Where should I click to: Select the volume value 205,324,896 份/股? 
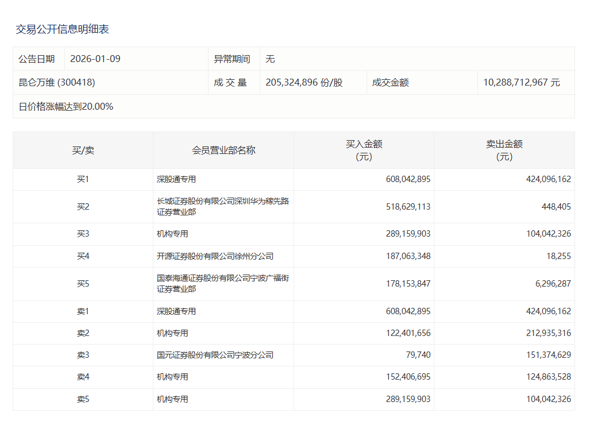coord(304,83)
